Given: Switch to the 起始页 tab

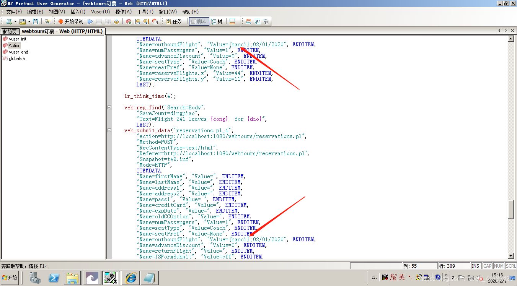Looking at the screenshot, I should tap(10, 31).
